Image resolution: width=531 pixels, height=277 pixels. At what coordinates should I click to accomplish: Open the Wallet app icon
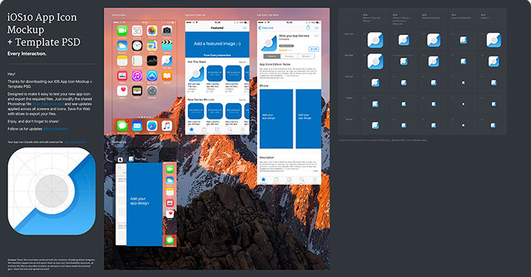click(x=137, y=90)
